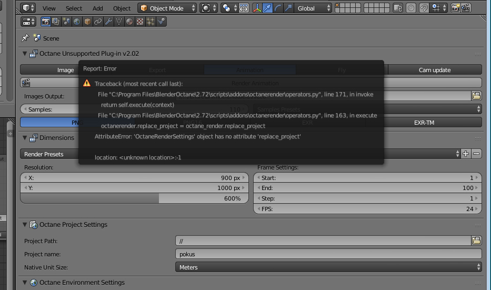The width and height of the screenshot is (491, 290).
Task: Collapse Octane Environment Settings panel
Action: [25, 283]
